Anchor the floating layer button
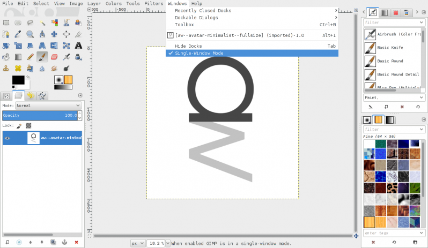This screenshot has width=428, height=248. 65,242
